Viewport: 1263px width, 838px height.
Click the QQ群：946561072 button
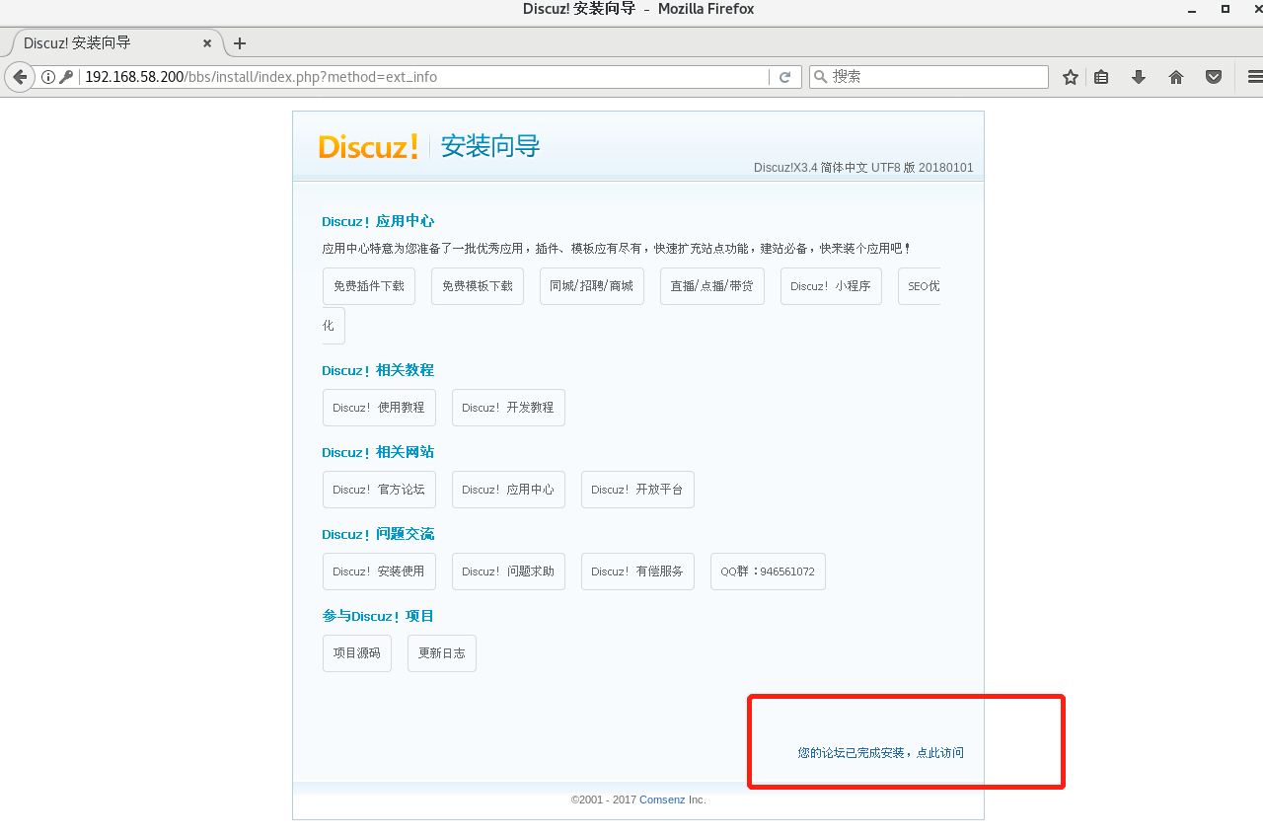[x=768, y=571]
